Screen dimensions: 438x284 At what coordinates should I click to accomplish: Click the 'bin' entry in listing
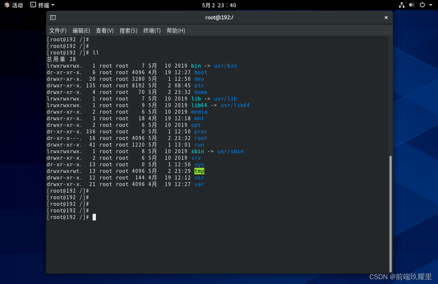click(196, 66)
